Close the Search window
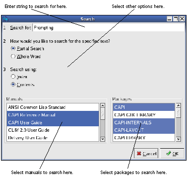This screenshot has height=181, width=188. 182,19
